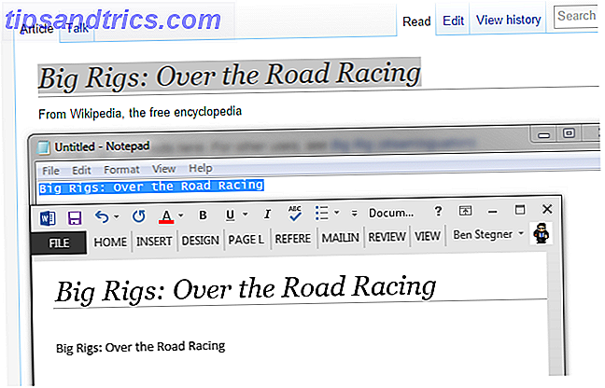Save the document with floppy icon
605x388 pixels.
pos(75,217)
